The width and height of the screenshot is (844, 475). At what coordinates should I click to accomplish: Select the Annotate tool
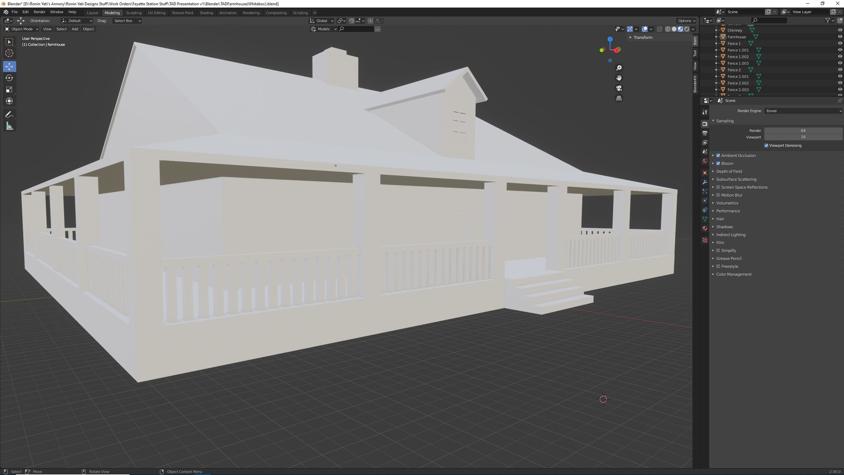9,114
